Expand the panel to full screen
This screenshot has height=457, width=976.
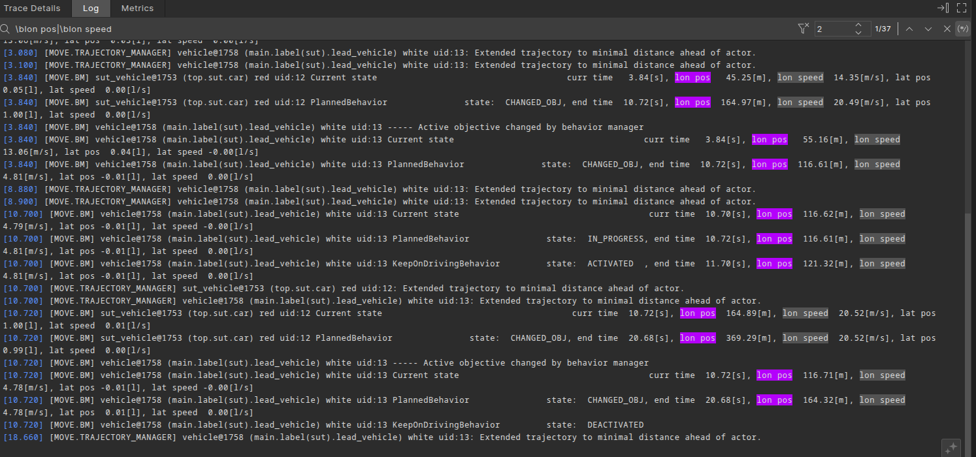click(x=961, y=8)
